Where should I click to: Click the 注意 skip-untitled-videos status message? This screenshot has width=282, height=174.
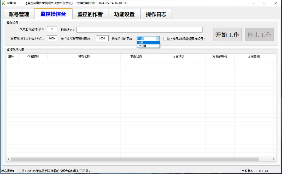[55, 171]
